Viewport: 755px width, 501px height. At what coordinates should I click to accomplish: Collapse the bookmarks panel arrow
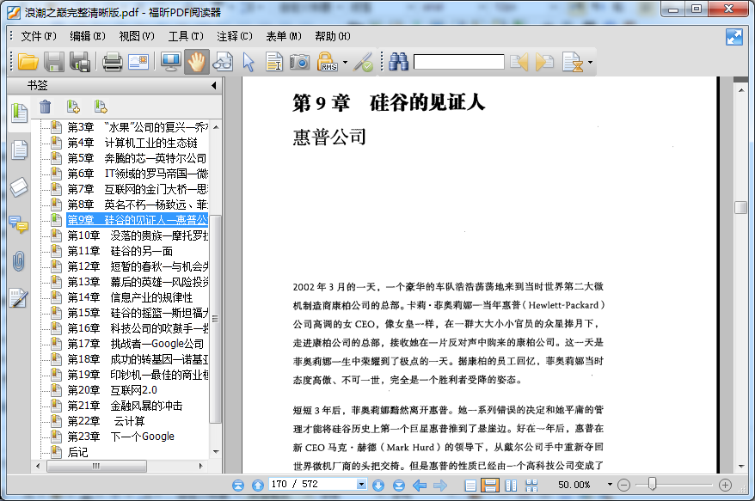coord(214,86)
